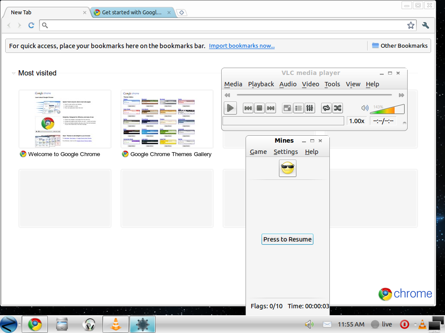Open Mines Help menu

point(311,152)
